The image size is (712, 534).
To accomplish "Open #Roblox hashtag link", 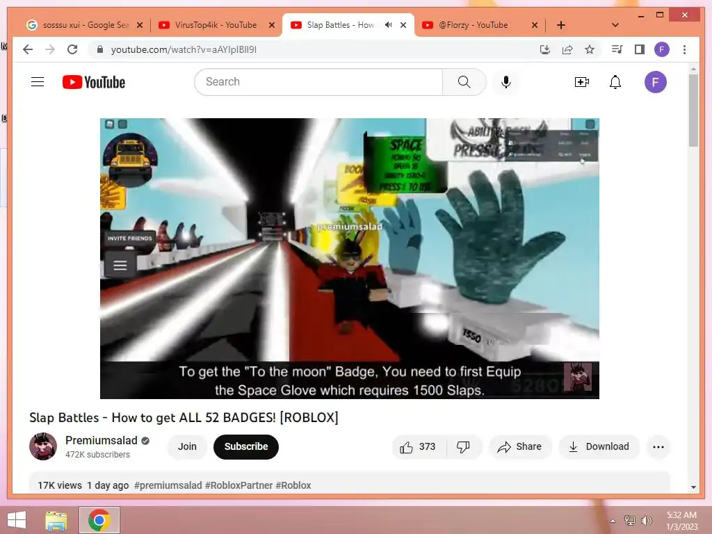I will point(293,485).
